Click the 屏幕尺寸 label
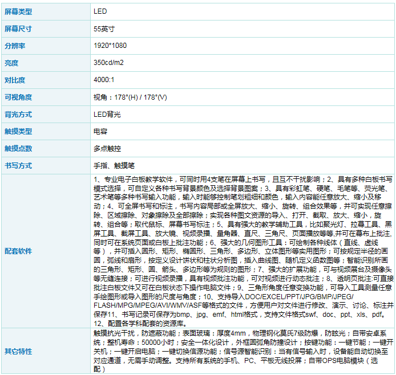 [x=18, y=28]
